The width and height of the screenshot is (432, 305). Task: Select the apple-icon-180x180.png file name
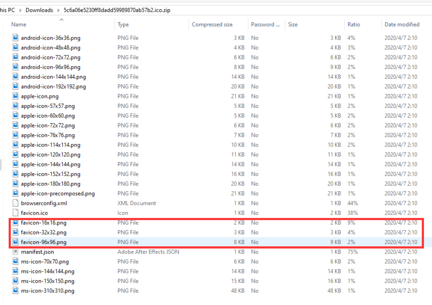[50, 184]
